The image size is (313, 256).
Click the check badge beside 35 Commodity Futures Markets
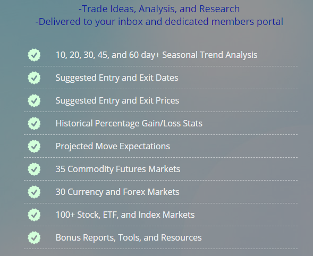[34, 169]
